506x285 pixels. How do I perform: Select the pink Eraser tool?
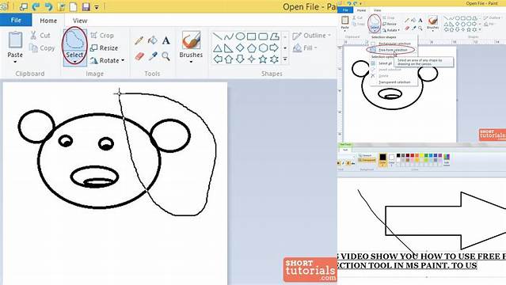[139, 56]
